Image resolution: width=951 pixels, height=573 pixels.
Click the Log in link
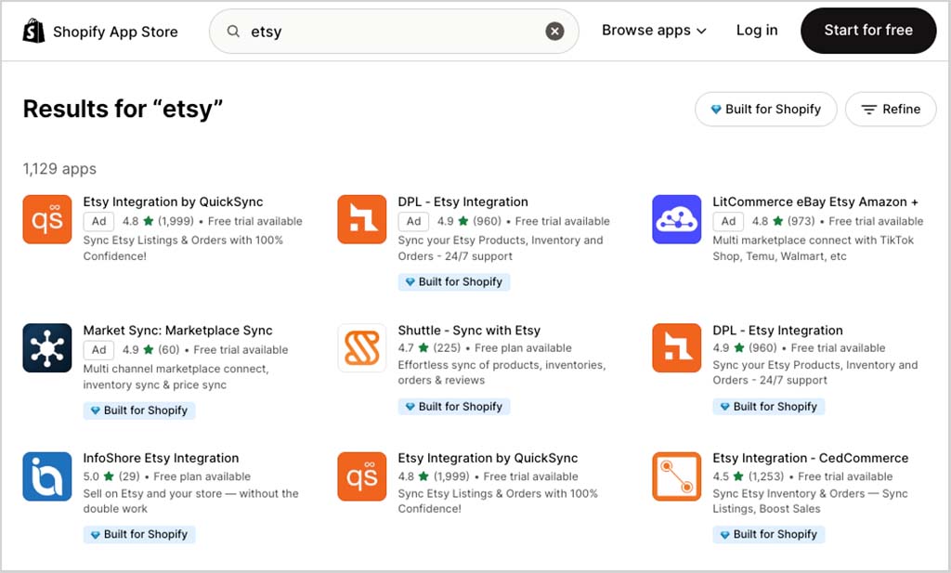pyautogui.click(x=757, y=31)
